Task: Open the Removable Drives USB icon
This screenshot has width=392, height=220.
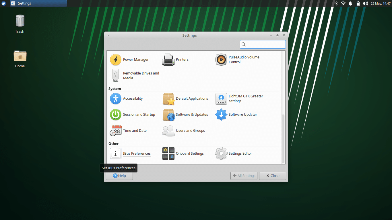Action: (x=116, y=76)
